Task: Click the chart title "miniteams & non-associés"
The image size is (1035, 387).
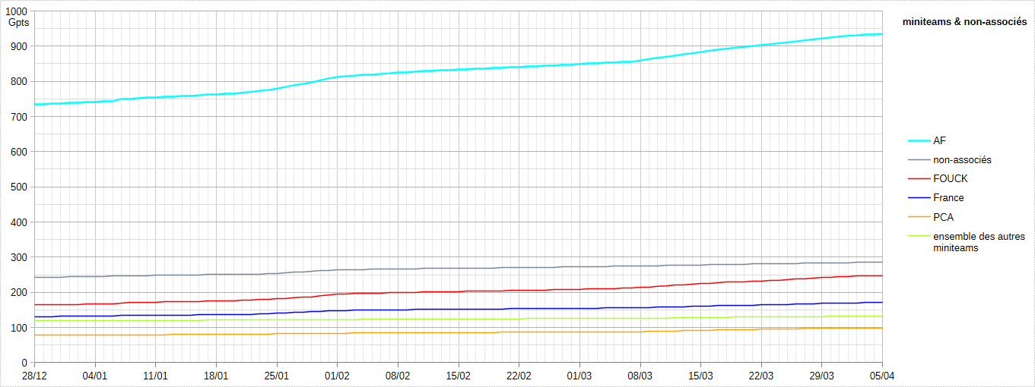Action: (964, 22)
